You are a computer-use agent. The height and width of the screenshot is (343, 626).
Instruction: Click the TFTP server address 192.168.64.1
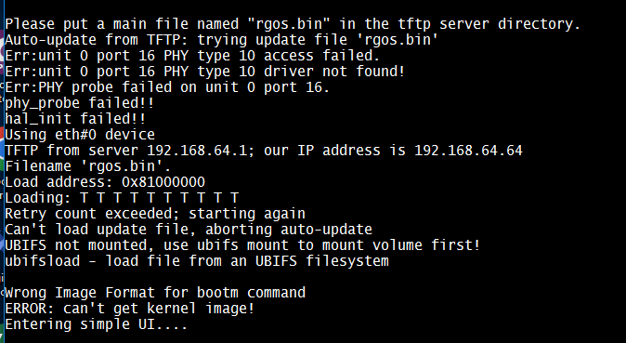197,151
